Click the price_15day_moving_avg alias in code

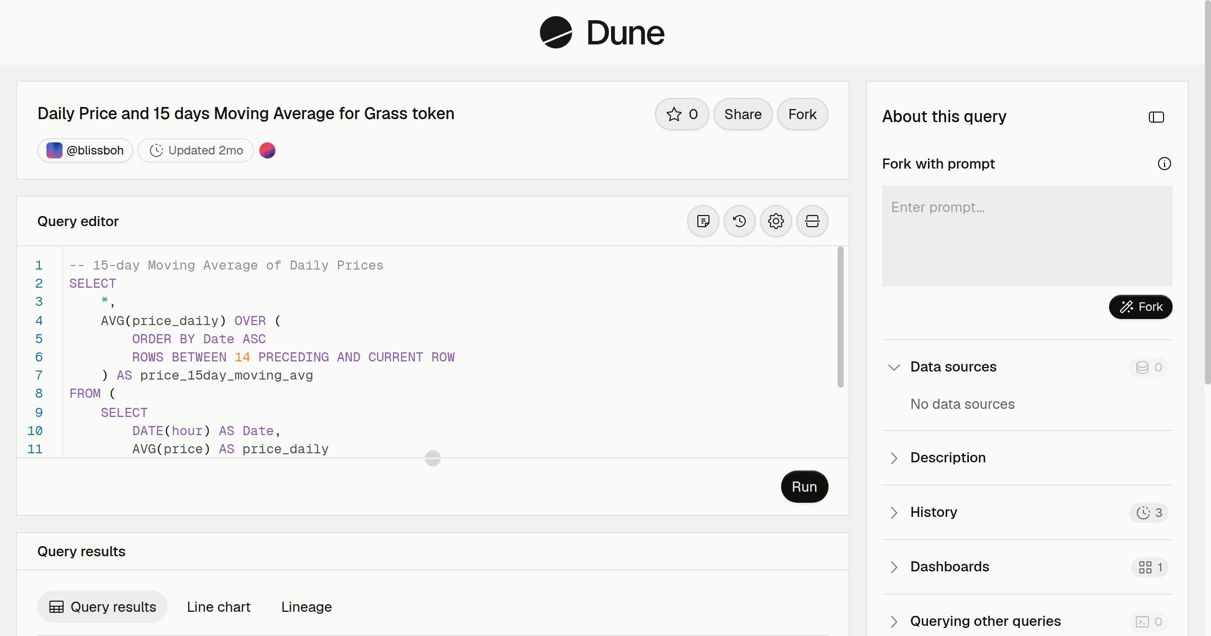click(227, 376)
